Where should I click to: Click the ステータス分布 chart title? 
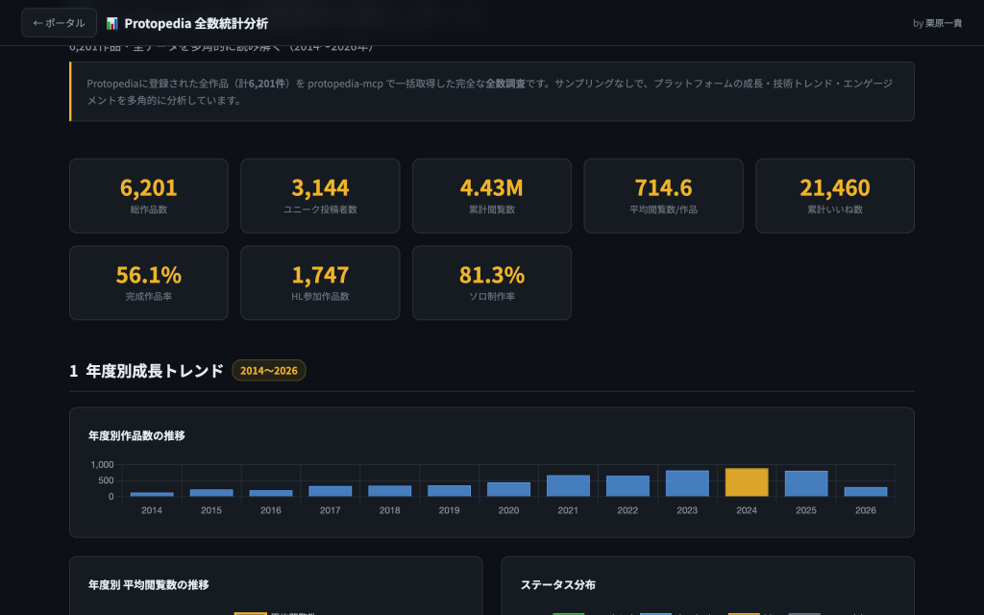(x=558, y=585)
